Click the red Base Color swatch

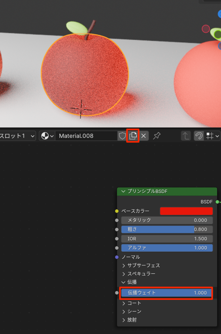click(x=186, y=211)
